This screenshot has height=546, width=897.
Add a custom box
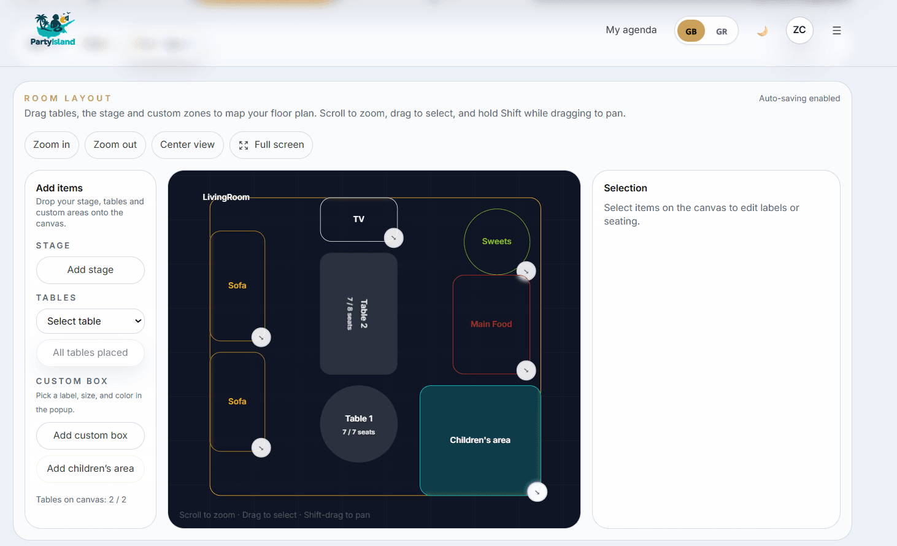point(90,436)
